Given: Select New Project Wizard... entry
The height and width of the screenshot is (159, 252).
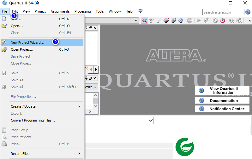Looking at the screenshot, I should (x=42, y=43).
